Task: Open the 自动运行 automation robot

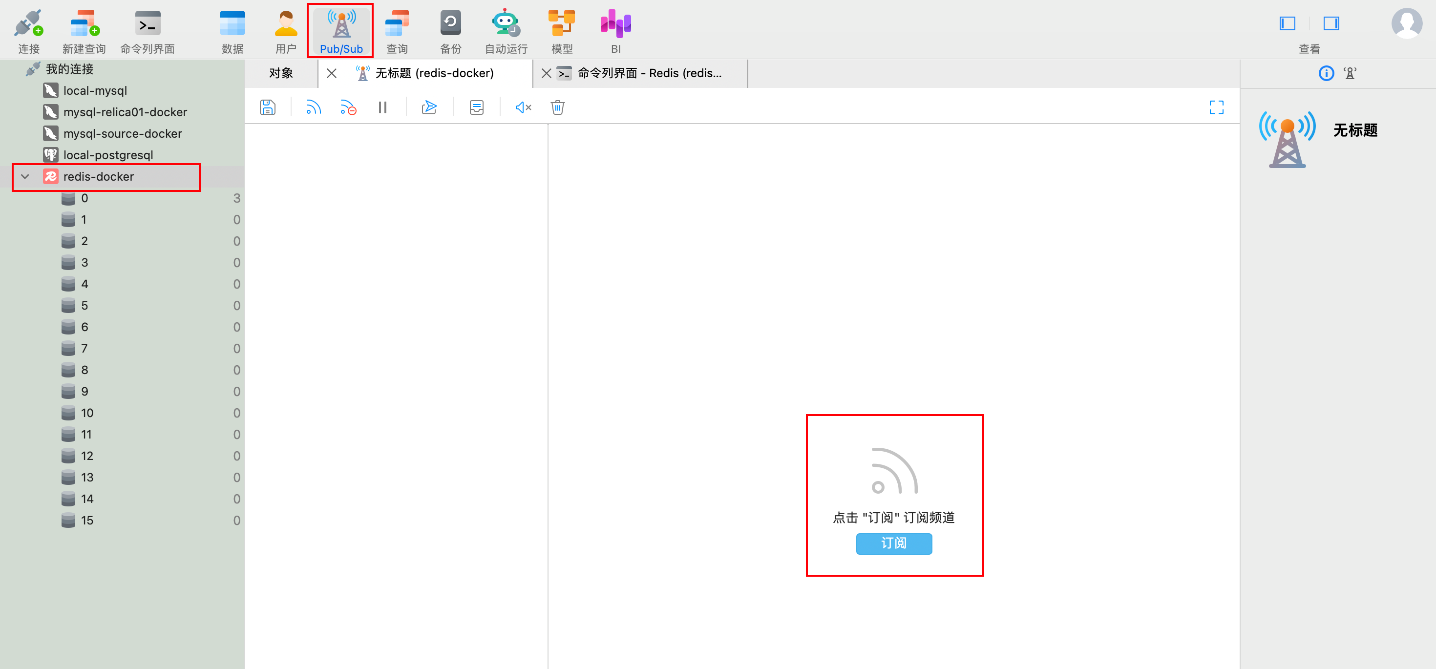Action: click(506, 31)
